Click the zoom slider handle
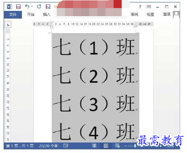Image resolution: width=187 pixels, height=153 pixels. (x=135, y=146)
